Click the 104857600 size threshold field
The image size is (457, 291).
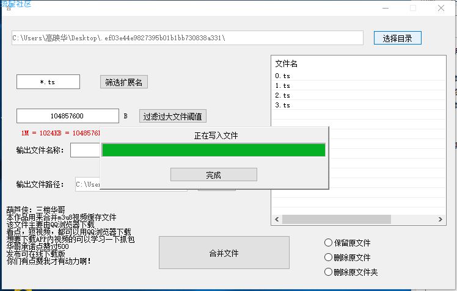pyautogui.click(x=68, y=116)
